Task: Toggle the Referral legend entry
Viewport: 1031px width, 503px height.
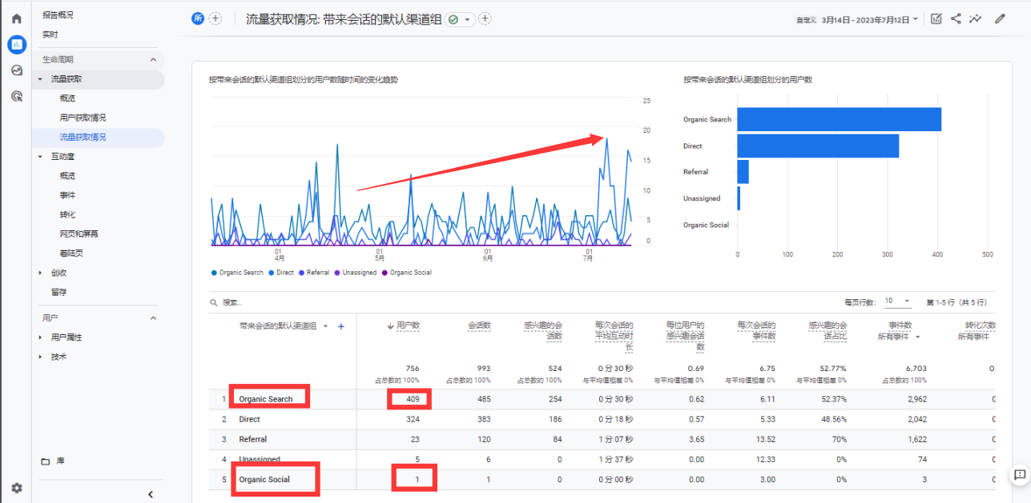Action: (314, 273)
